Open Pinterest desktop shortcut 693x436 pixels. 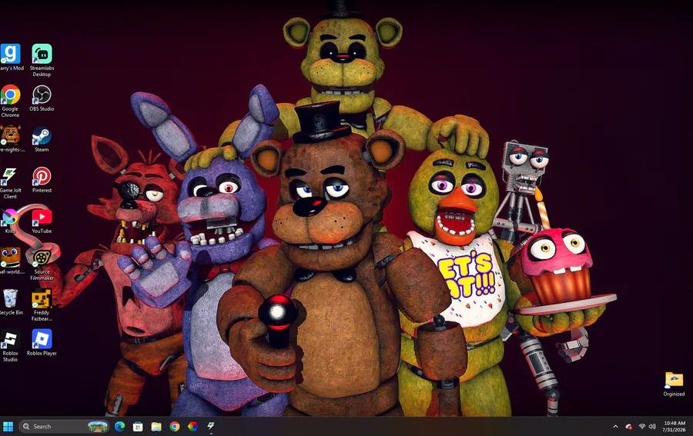pyautogui.click(x=42, y=180)
